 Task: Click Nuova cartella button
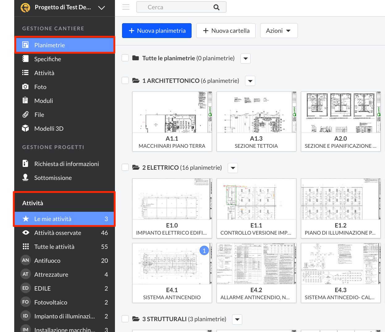point(226,31)
